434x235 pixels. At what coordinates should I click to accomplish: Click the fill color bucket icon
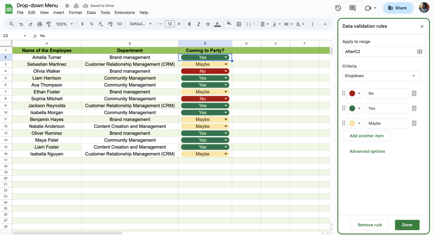[x=229, y=24]
